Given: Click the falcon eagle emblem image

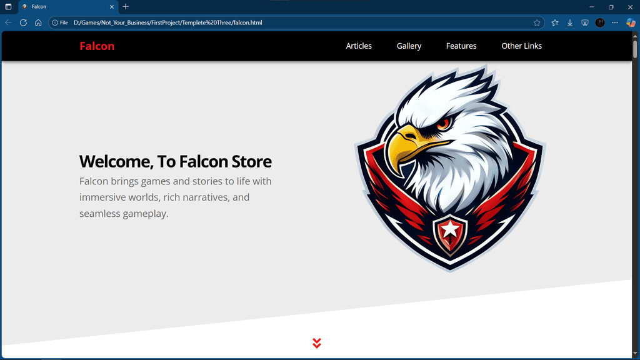Looking at the screenshot, I should 450,168.
